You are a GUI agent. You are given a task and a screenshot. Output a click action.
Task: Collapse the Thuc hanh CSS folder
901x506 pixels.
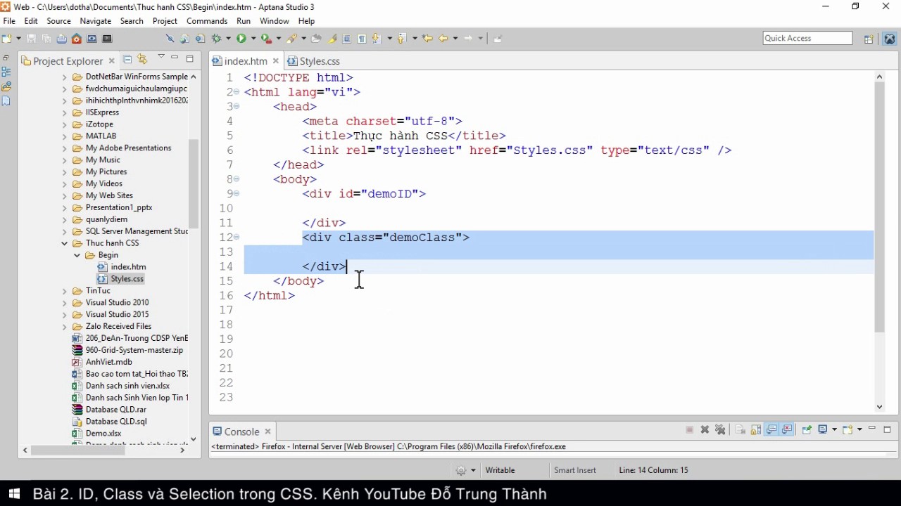65,243
